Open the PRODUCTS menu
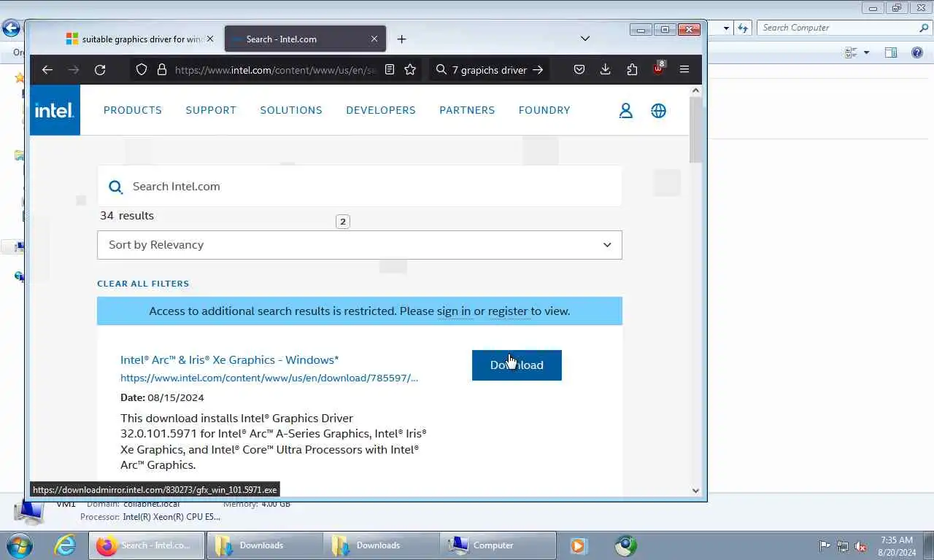The height and width of the screenshot is (560, 934). [133, 110]
